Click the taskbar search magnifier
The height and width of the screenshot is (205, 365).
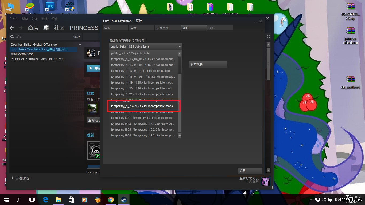(x=19, y=199)
